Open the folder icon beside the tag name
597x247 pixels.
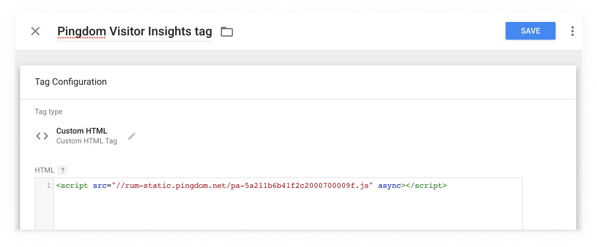227,32
